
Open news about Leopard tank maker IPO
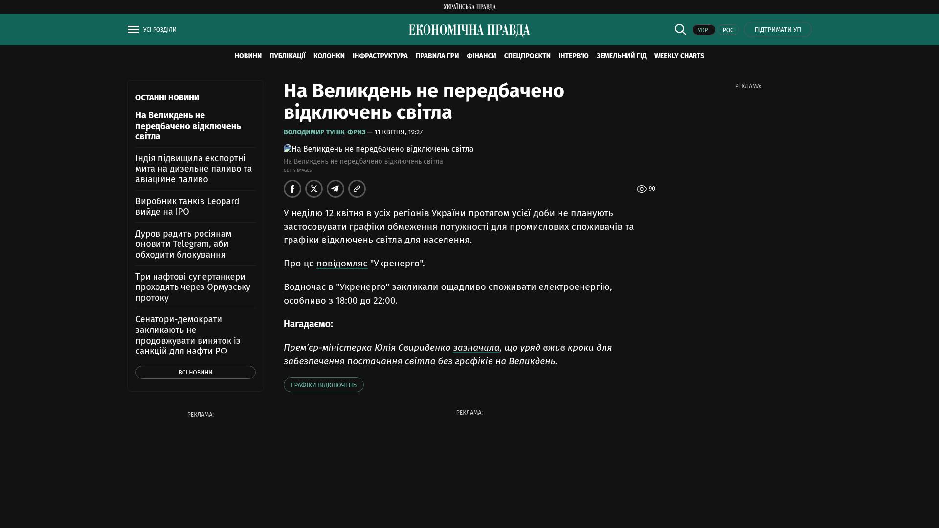pyautogui.click(x=187, y=206)
